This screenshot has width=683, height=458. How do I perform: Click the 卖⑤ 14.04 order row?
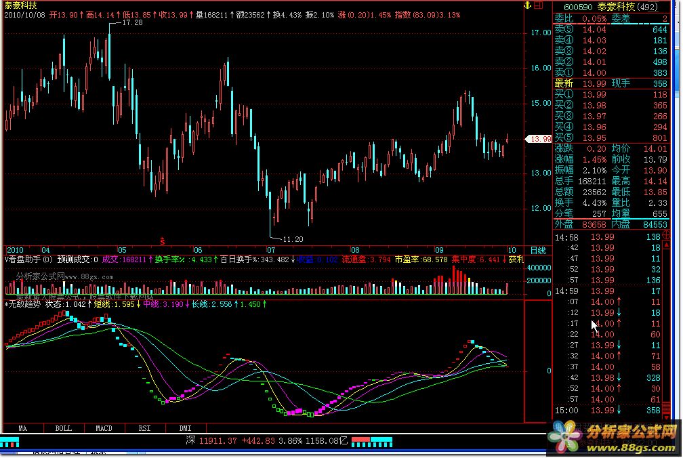point(610,30)
